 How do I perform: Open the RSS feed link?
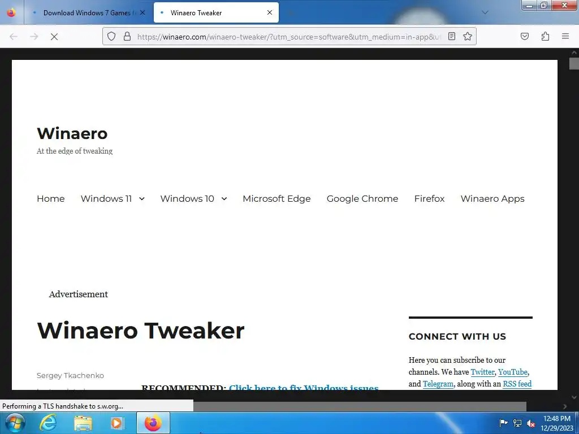517,384
